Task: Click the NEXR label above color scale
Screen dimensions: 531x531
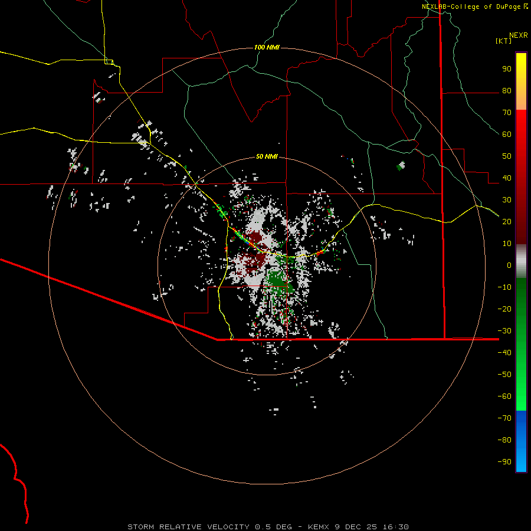Action: coord(519,35)
